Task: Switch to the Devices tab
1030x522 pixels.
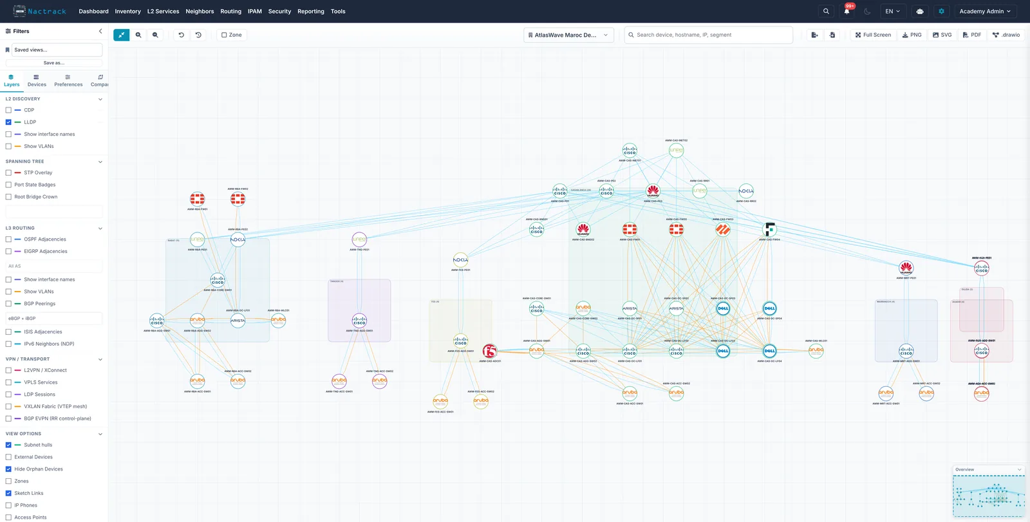Action: [x=37, y=80]
